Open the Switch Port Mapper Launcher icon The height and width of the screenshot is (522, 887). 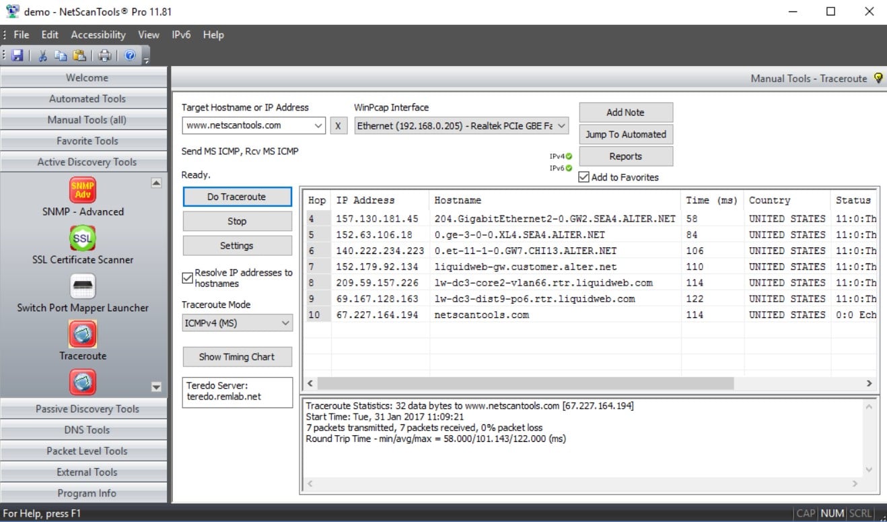tap(83, 287)
